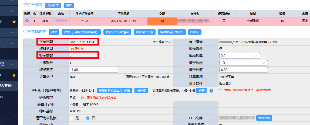Collapse the topmost sidebar chevron section
Screen dimensions: 310x125
12,11
